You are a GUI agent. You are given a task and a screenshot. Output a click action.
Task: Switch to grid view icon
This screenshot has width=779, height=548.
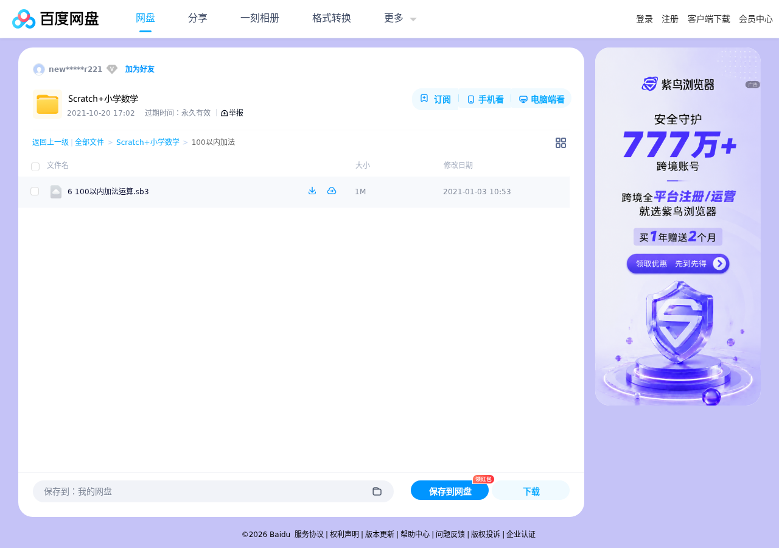coord(561,143)
